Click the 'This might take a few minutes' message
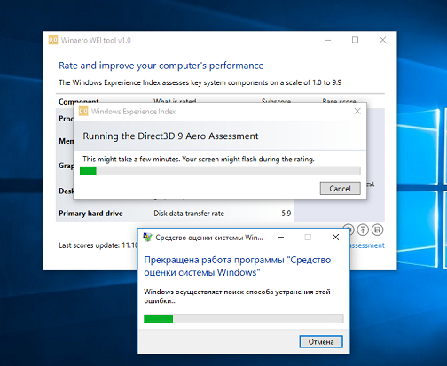This screenshot has height=366, width=447. pyautogui.click(x=199, y=160)
